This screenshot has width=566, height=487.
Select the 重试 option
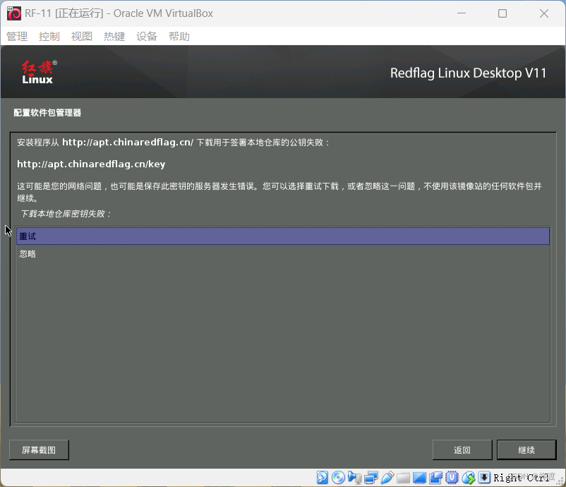click(283, 236)
